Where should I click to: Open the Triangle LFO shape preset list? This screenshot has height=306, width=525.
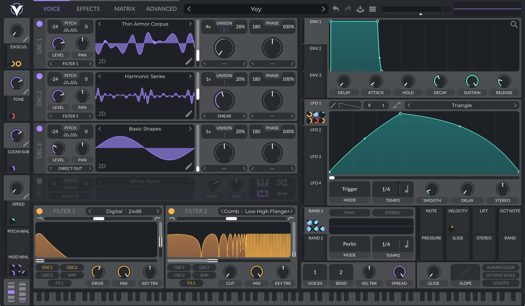pos(462,105)
